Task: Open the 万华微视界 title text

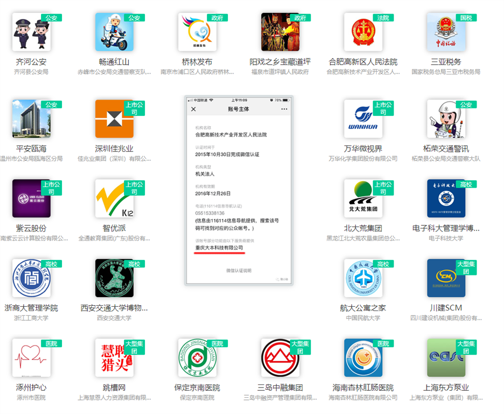Action: (363, 148)
